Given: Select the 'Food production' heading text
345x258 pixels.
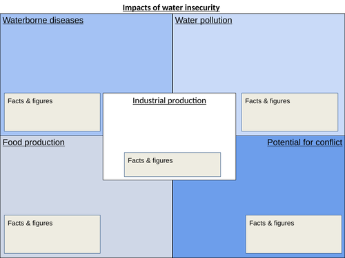Looking at the screenshot, I should 34,142.
